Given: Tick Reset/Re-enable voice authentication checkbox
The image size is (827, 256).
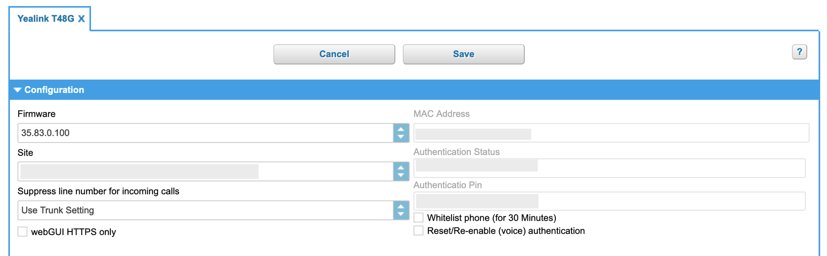Looking at the screenshot, I should point(418,231).
